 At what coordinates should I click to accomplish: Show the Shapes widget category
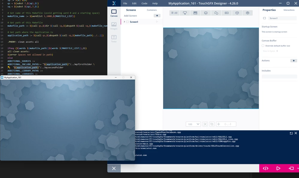pyautogui.click(x=216, y=13)
